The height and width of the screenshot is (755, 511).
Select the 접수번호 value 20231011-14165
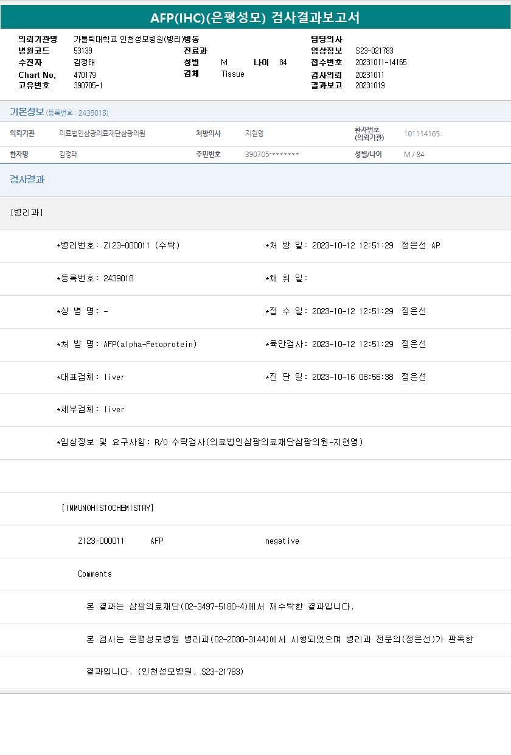click(381, 62)
